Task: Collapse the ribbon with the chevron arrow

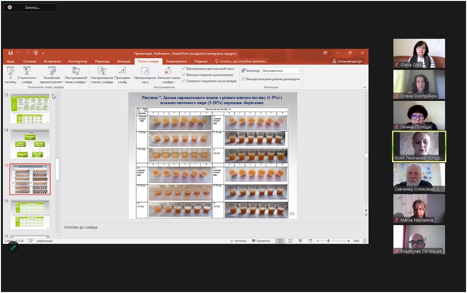Action: point(364,87)
